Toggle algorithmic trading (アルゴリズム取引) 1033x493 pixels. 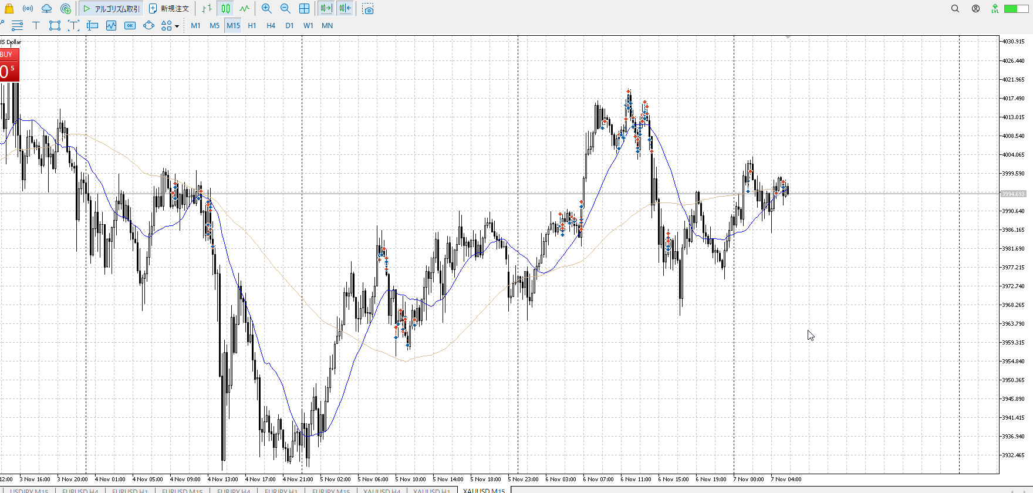pyautogui.click(x=112, y=9)
